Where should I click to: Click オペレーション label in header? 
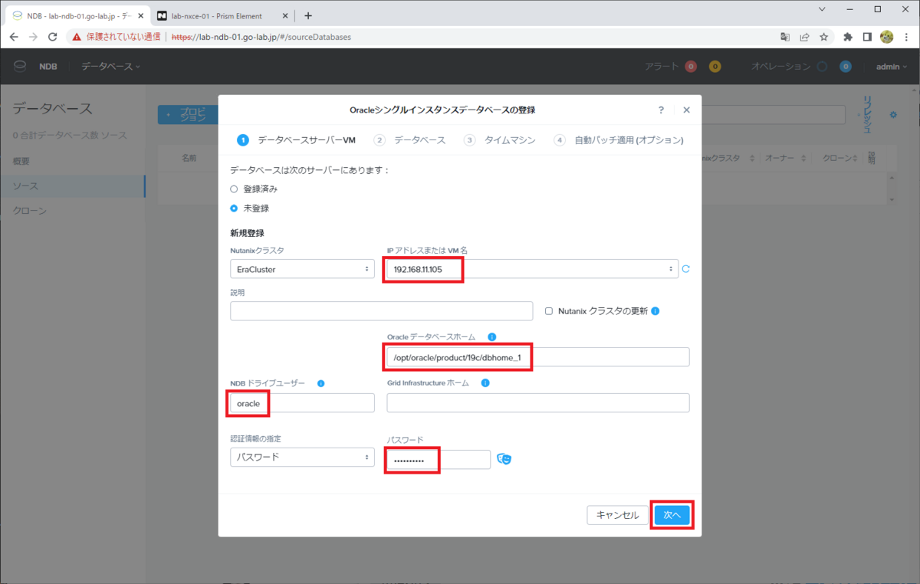[780, 67]
